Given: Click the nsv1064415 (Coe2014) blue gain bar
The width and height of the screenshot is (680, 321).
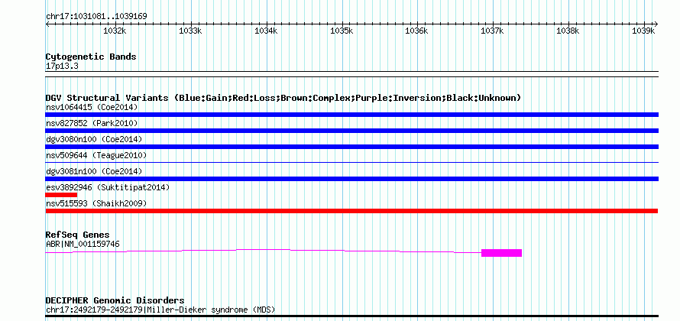Looking at the screenshot, I should click(x=351, y=115).
